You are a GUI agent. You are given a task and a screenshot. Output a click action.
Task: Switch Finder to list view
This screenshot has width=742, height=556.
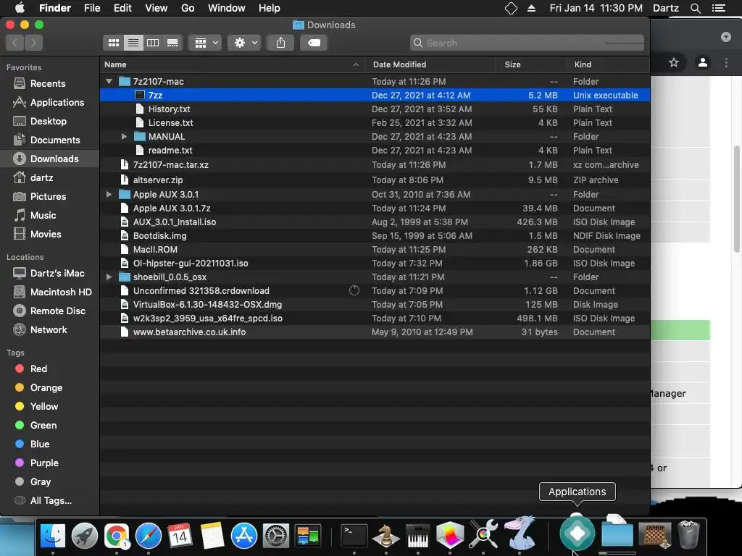pos(133,43)
